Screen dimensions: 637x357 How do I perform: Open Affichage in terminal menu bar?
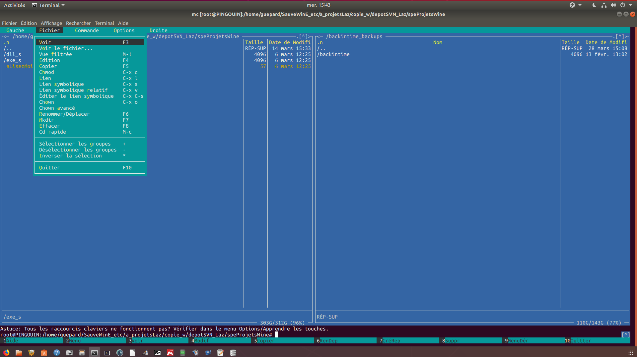(51, 23)
